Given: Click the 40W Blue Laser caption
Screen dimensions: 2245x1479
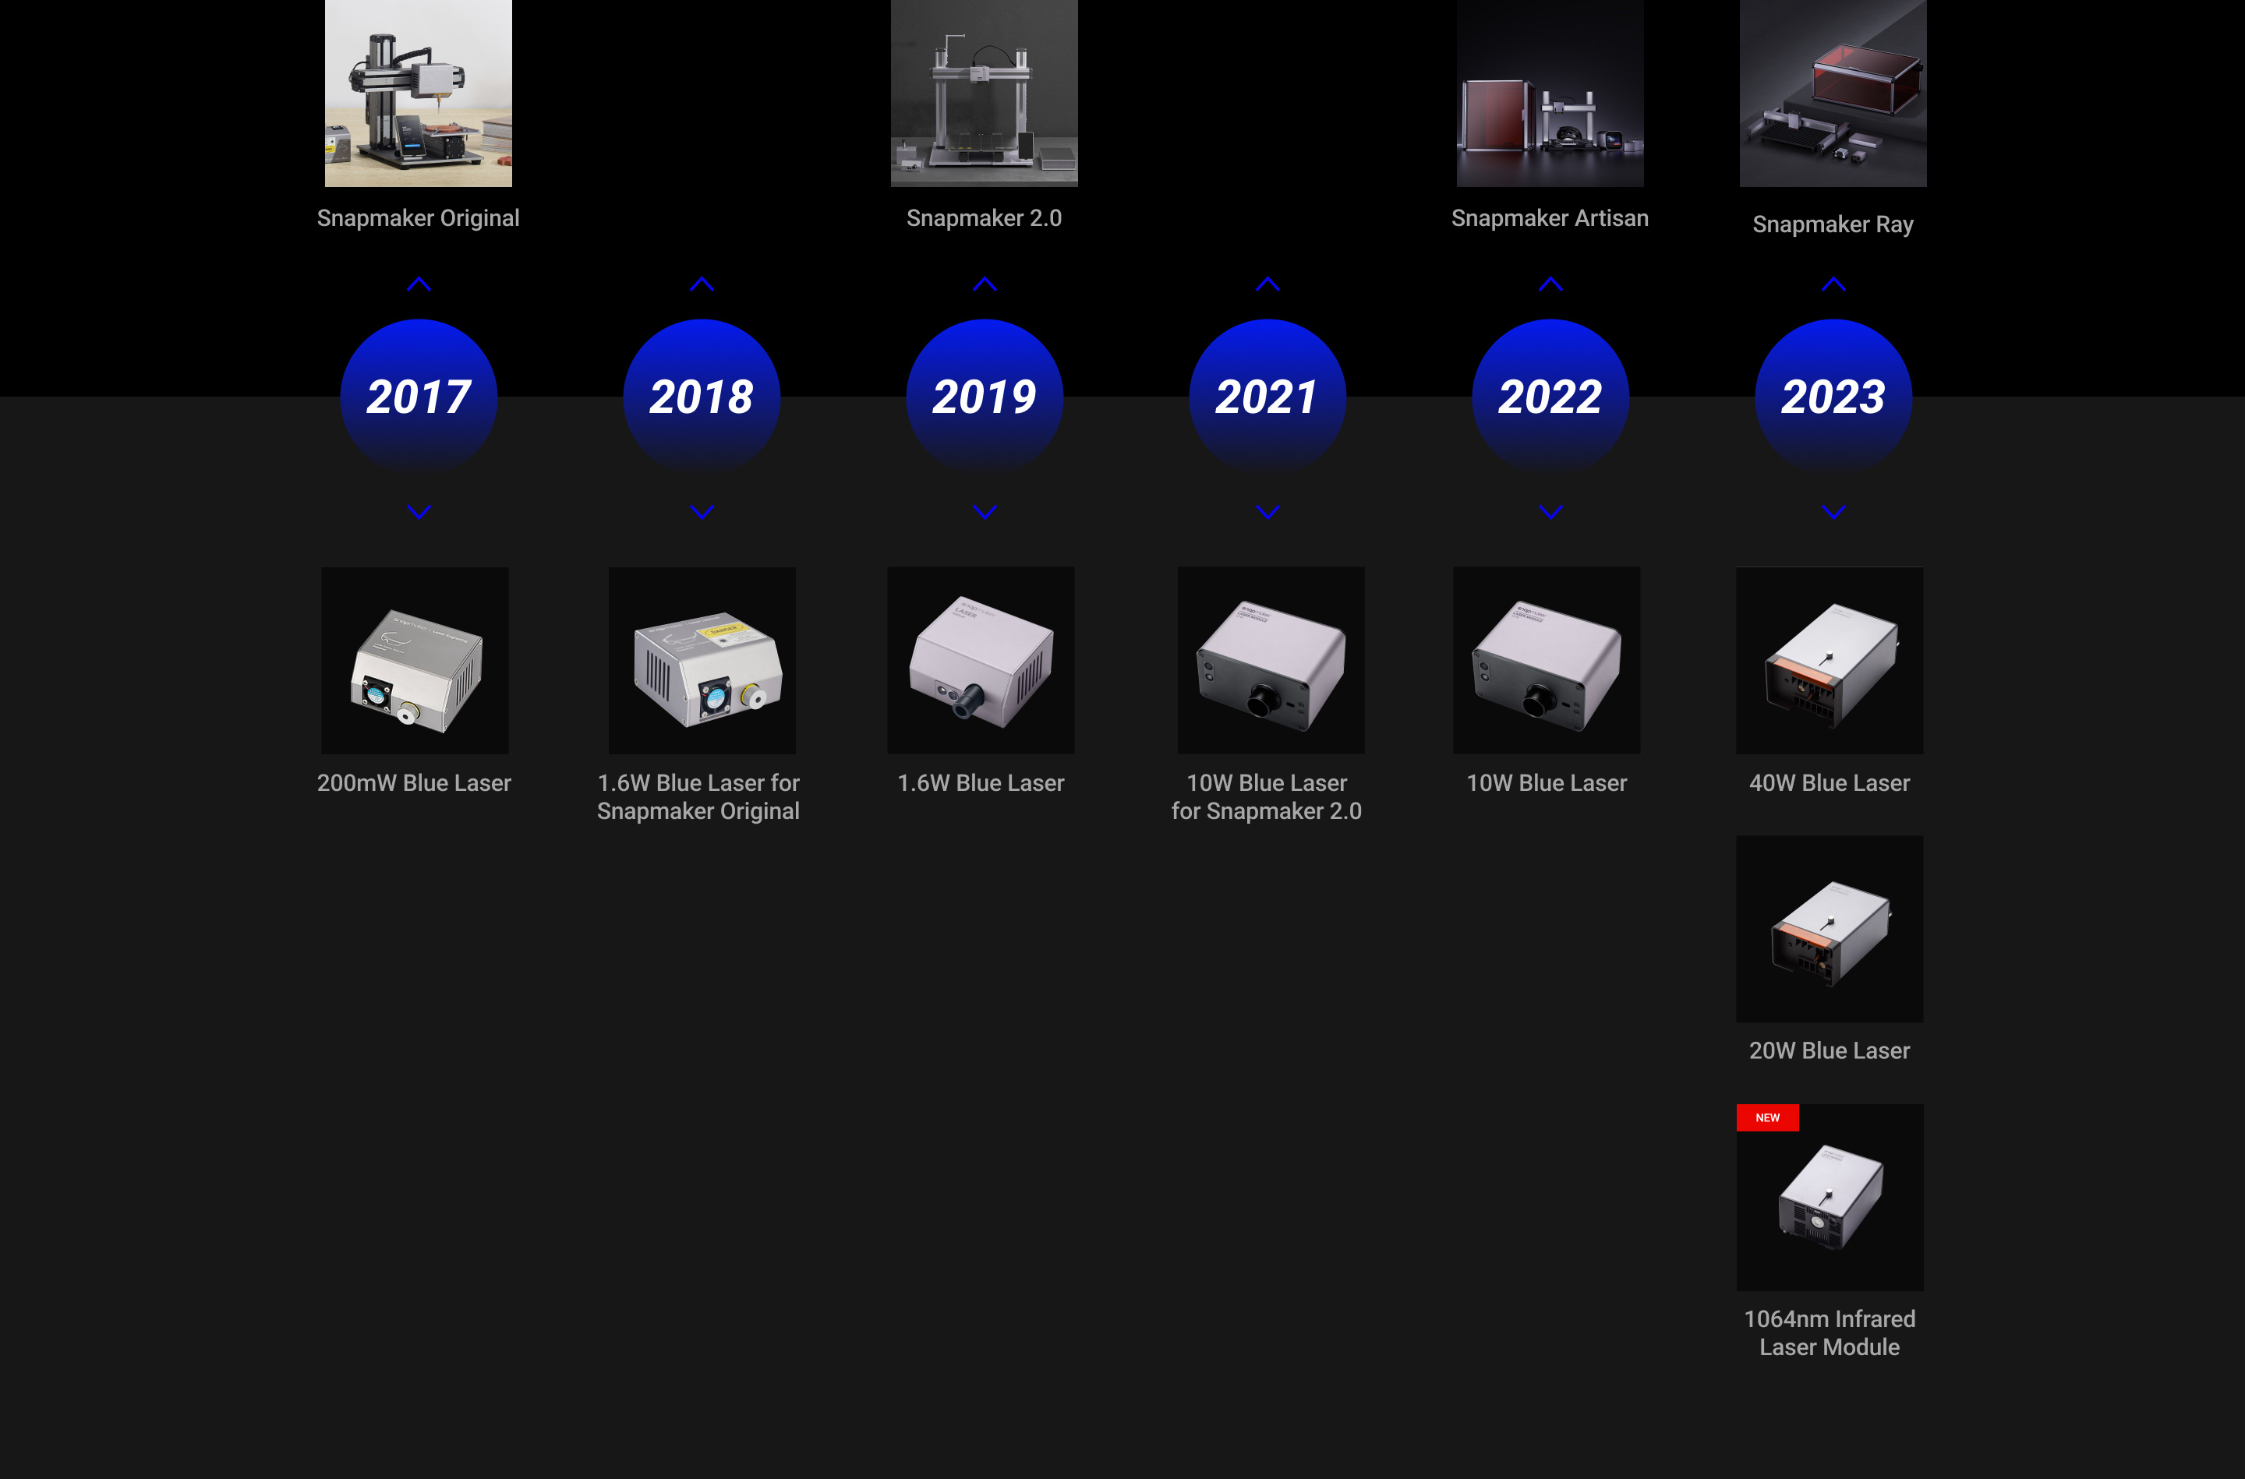Looking at the screenshot, I should (1830, 783).
